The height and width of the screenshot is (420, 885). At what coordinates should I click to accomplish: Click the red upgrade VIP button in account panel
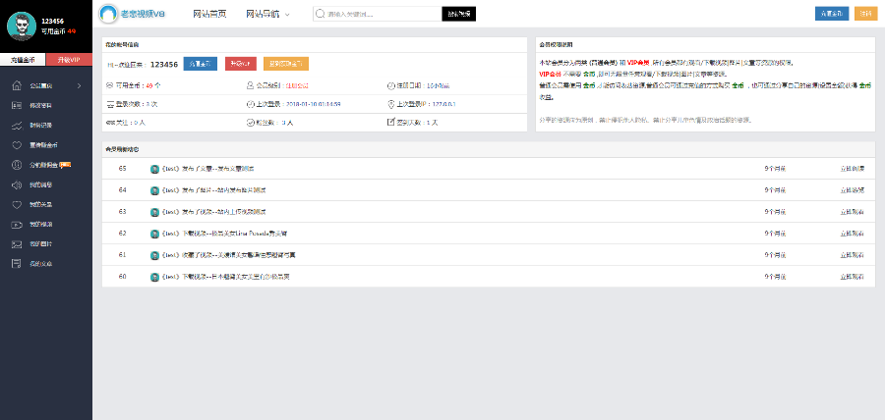coord(241,64)
